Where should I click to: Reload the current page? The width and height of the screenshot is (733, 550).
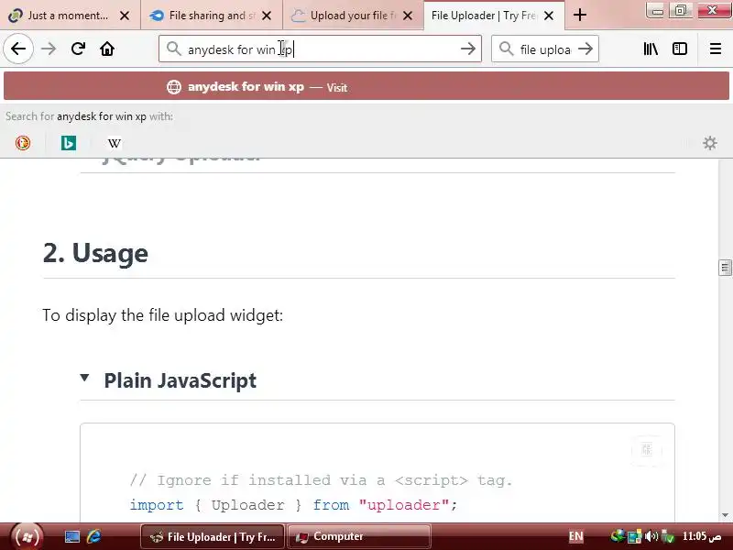tap(78, 49)
